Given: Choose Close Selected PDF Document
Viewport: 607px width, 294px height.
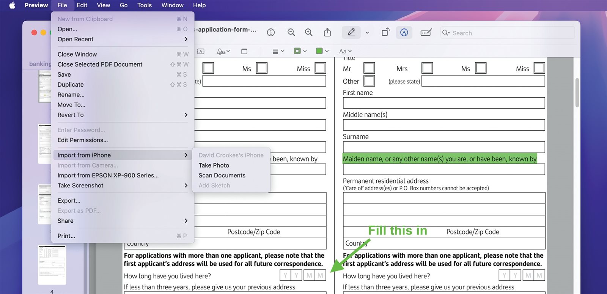Looking at the screenshot, I should [123, 64].
